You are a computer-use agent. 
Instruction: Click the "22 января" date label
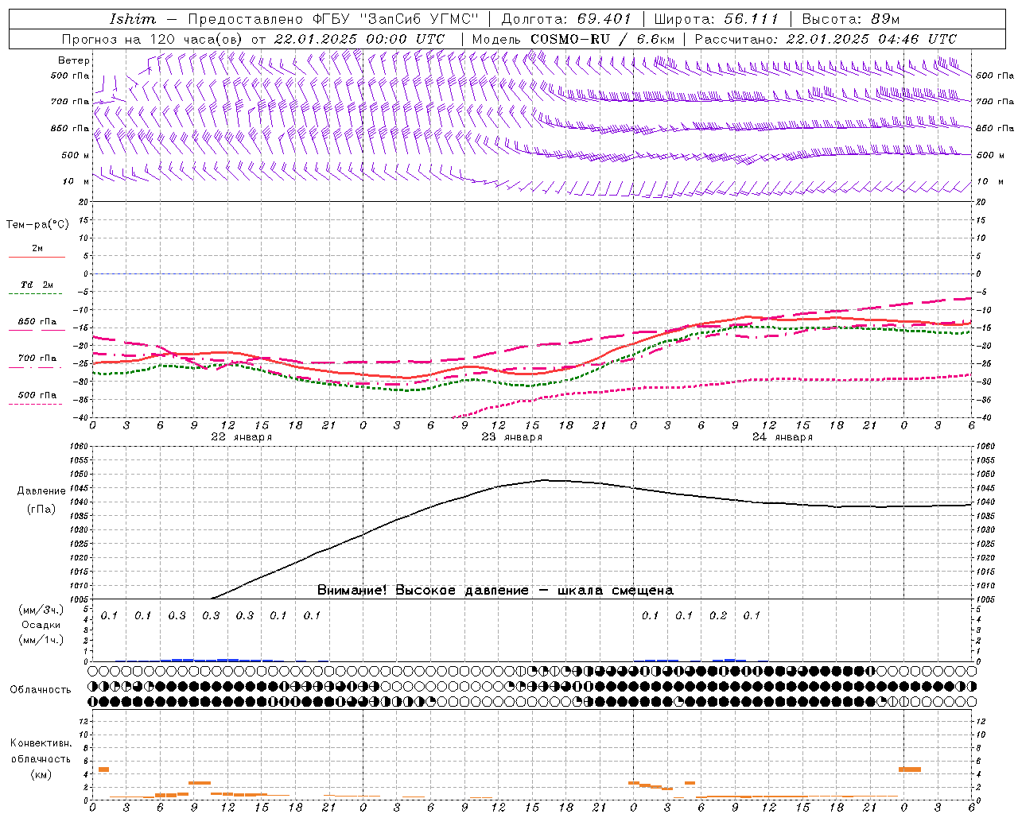click(241, 437)
